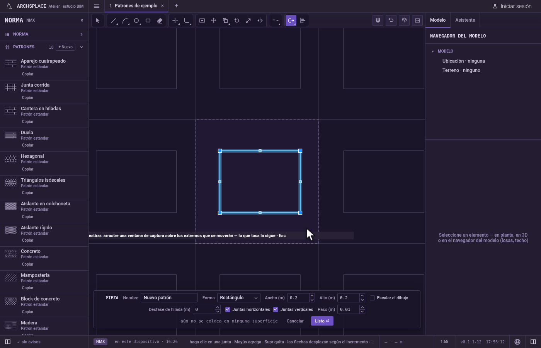The height and width of the screenshot is (348, 541).
Task: Activate the circle tool
Action: [x=136, y=20]
